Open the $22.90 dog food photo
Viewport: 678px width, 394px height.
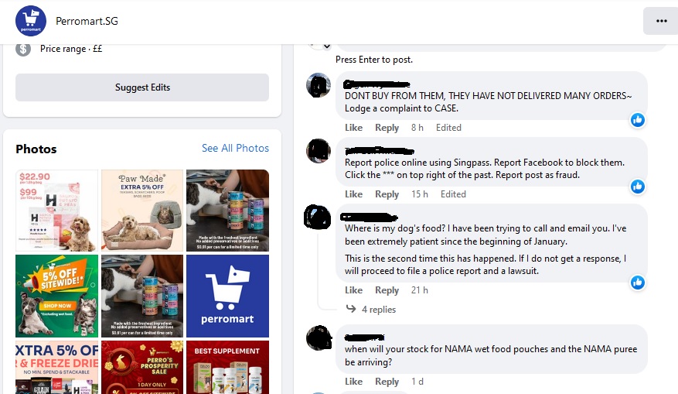56,211
